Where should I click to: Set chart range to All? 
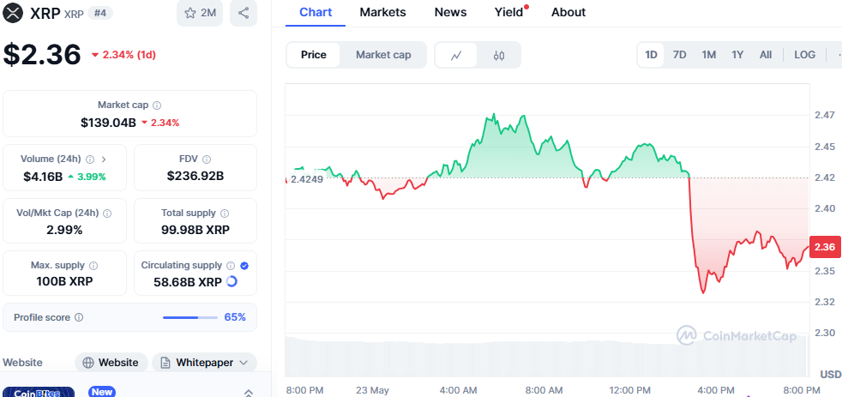(x=766, y=55)
